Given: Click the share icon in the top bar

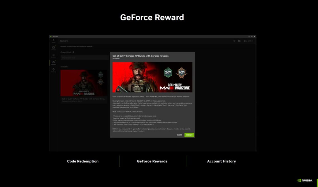Looking at the screenshot, I should coord(234,41).
